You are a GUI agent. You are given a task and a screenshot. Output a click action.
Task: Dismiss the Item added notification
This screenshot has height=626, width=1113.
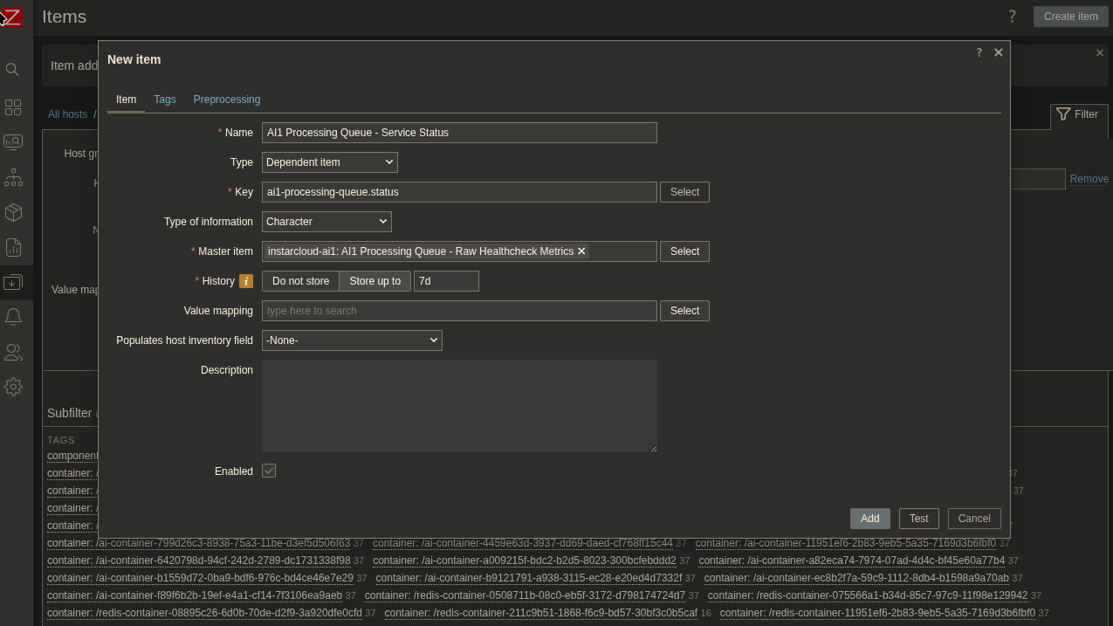click(x=1099, y=53)
